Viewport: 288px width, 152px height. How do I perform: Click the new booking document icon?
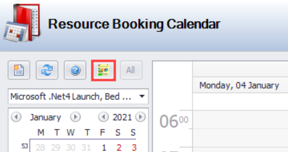pyautogui.click(x=19, y=70)
